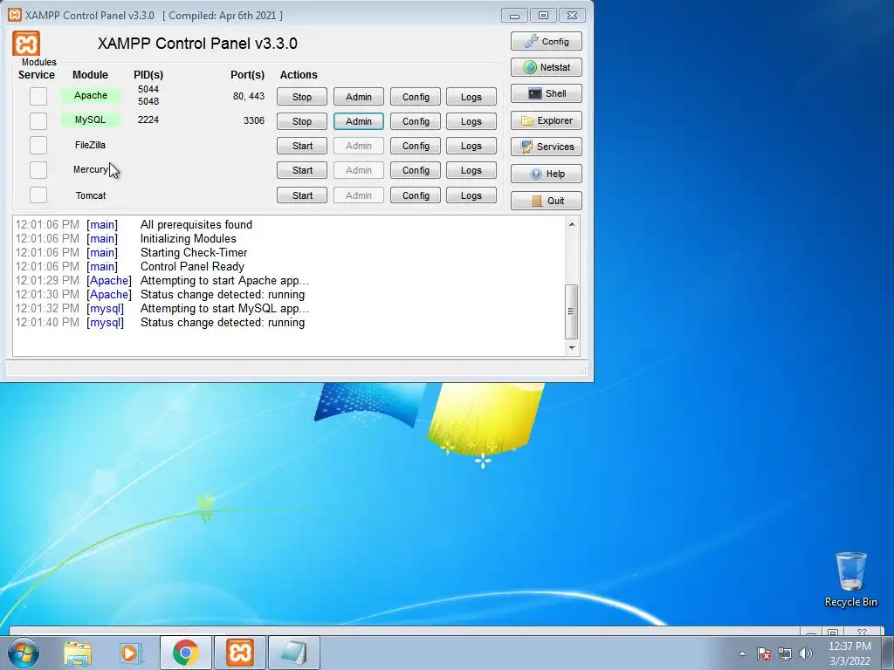This screenshot has height=670, width=894.
Task: View Mercury Logs
Action: [471, 170]
